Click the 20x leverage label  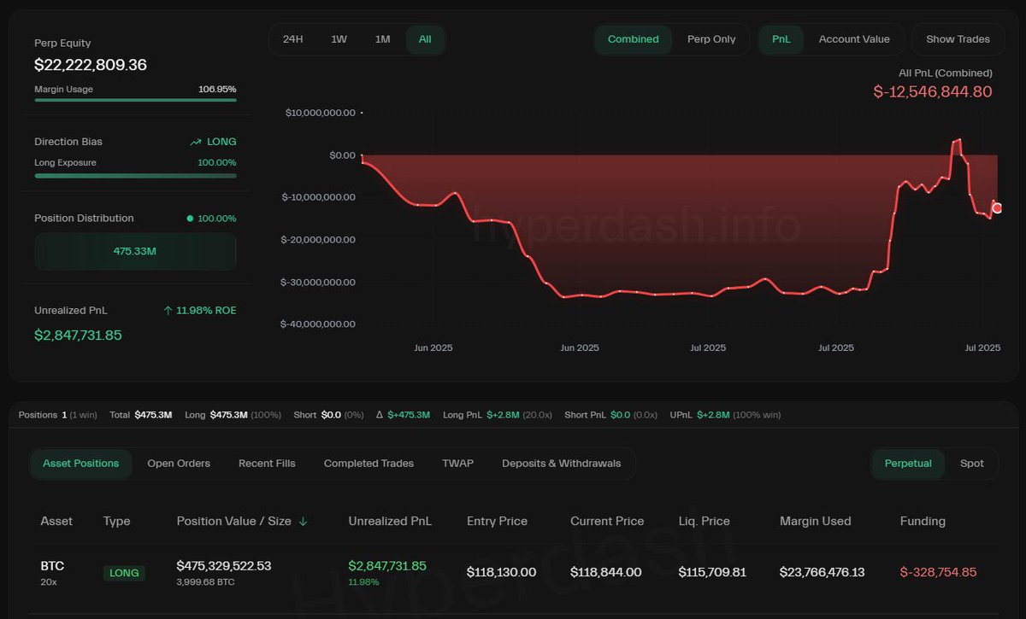click(48, 582)
